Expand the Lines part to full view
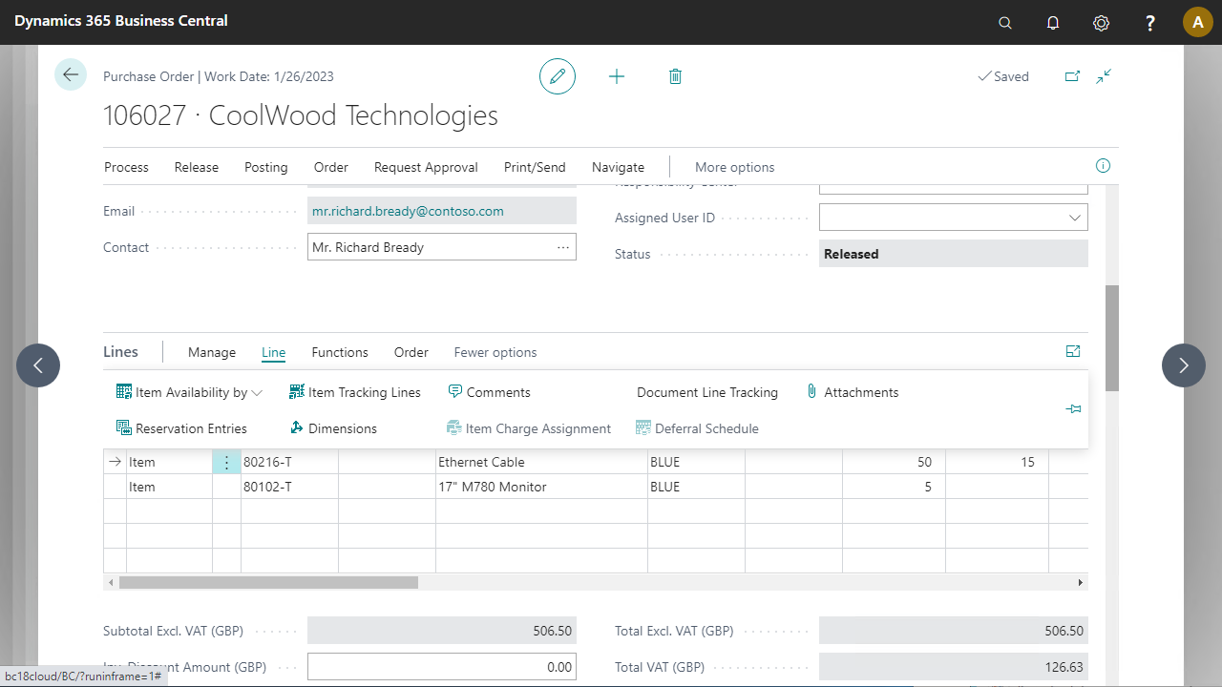 pyautogui.click(x=1073, y=352)
